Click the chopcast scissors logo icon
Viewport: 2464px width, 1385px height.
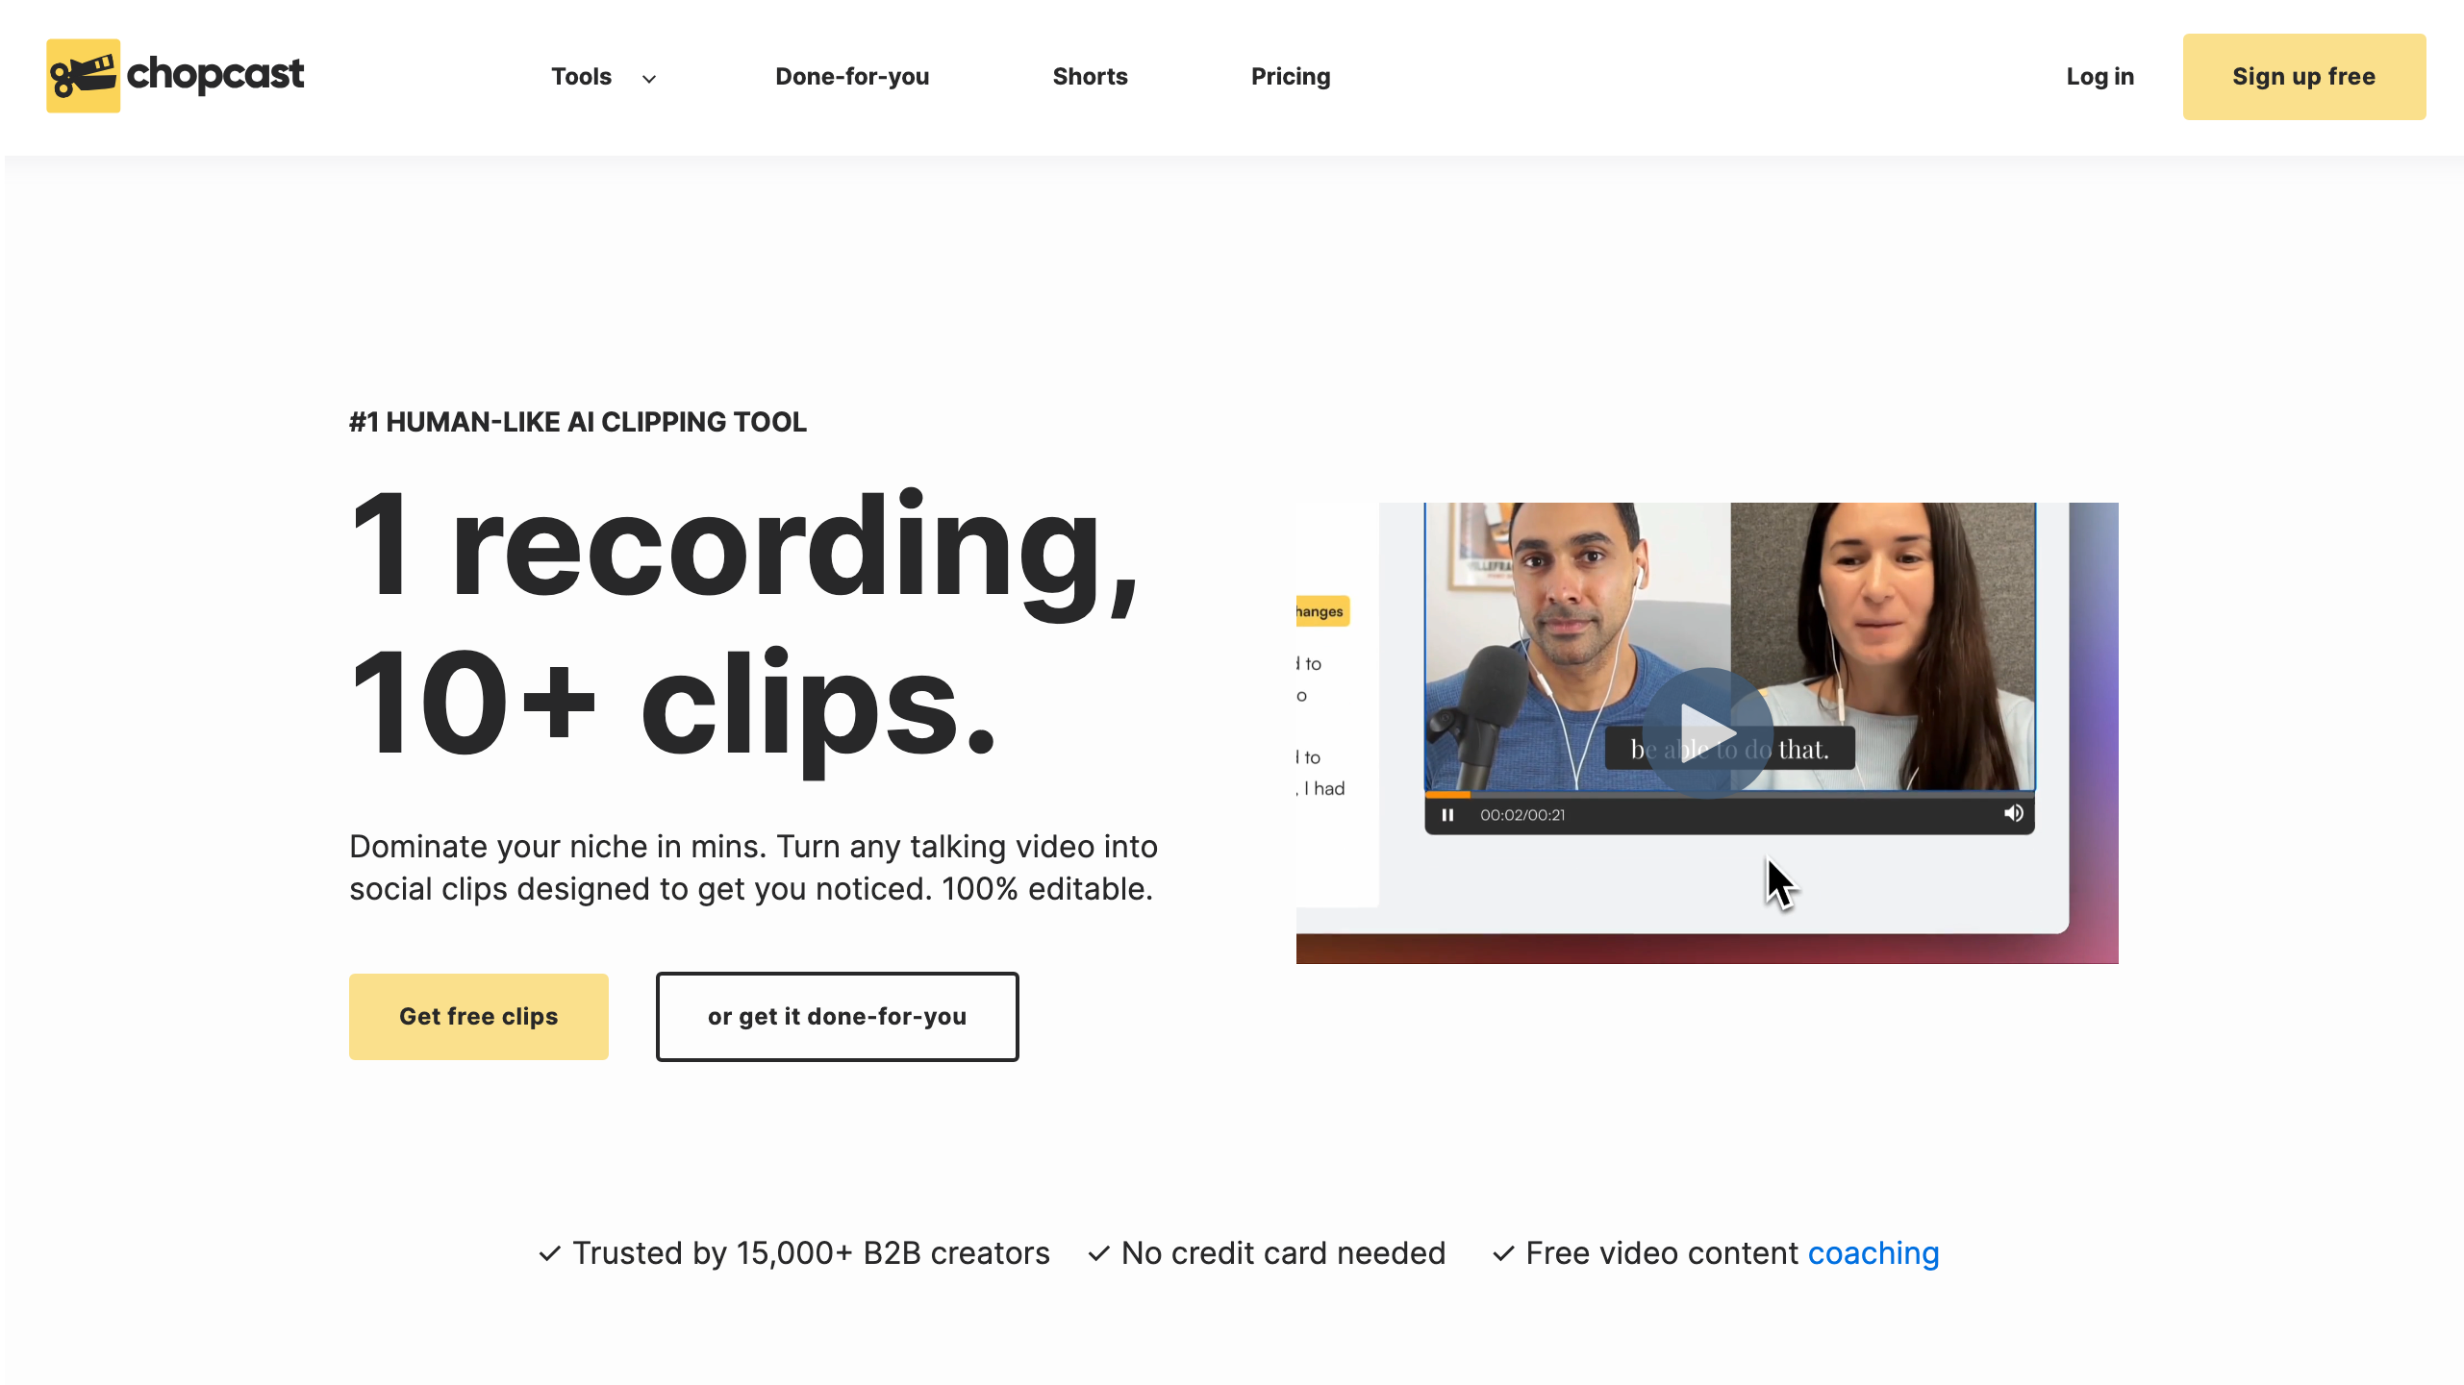pyautogui.click(x=84, y=76)
